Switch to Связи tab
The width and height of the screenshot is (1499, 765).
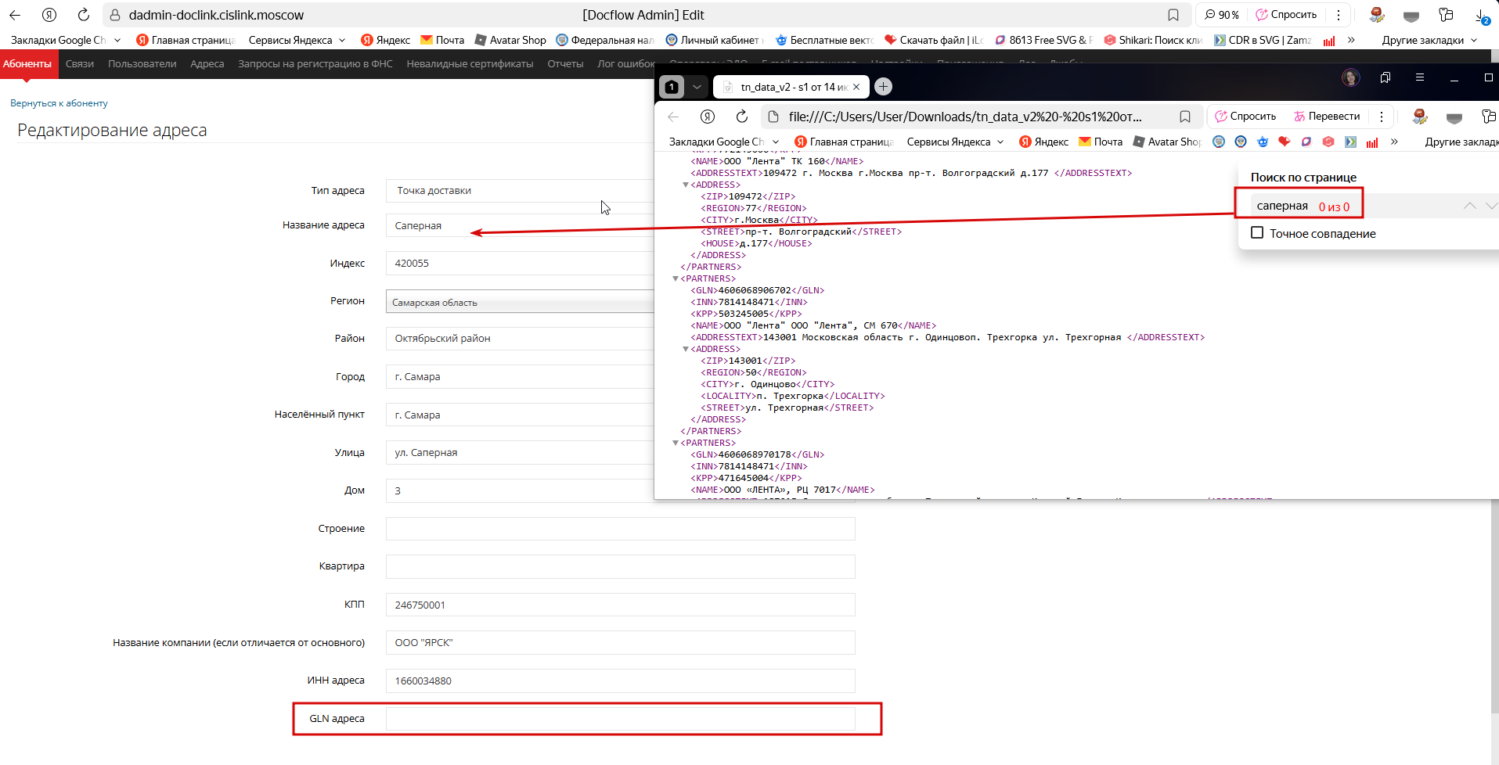click(x=80, y=64)
